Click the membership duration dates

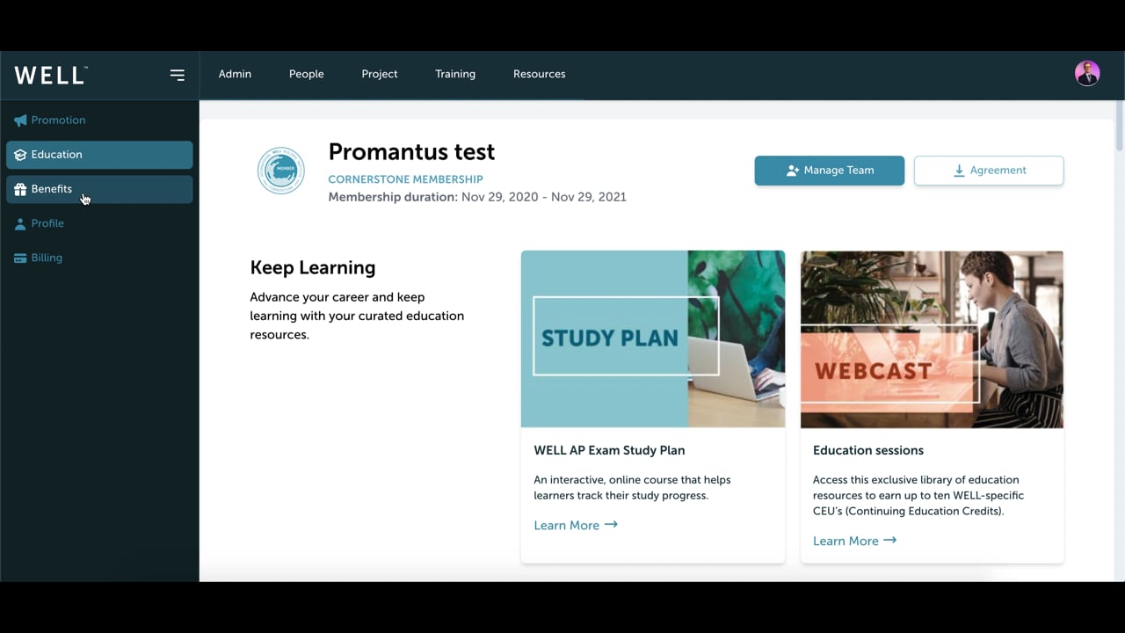[x=544, y=197]
